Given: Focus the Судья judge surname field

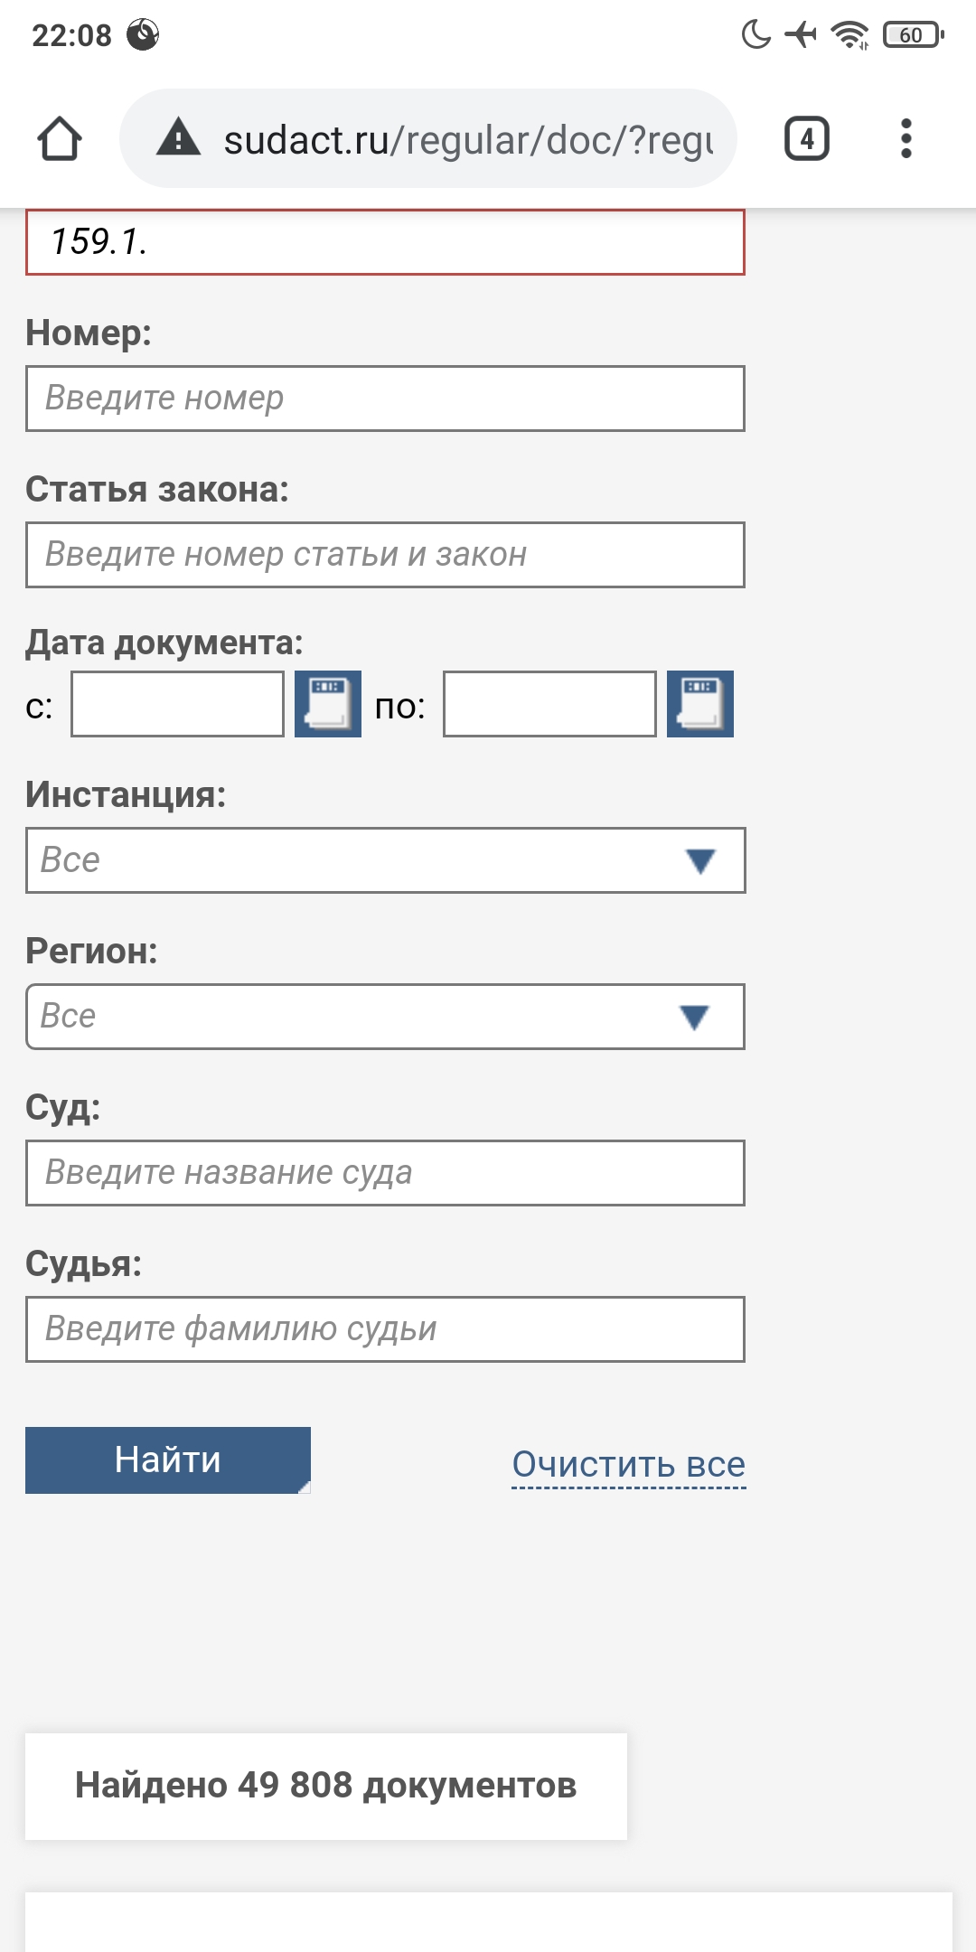Looking at the screenshot, I should point(385,1329).
